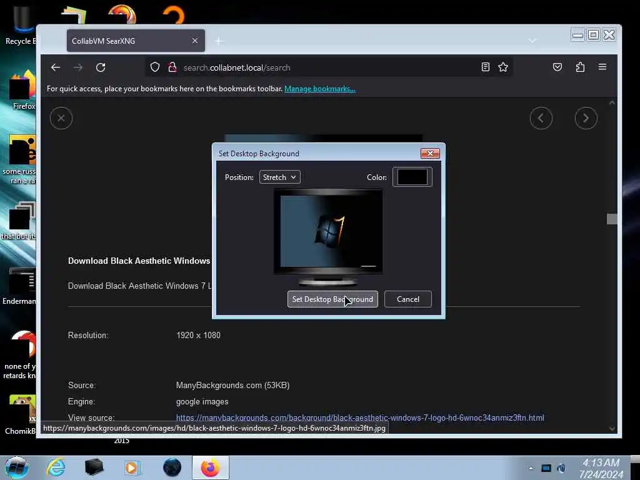
Task: Click the 1920 x 1080 resolution value
Action: (198, 335)
